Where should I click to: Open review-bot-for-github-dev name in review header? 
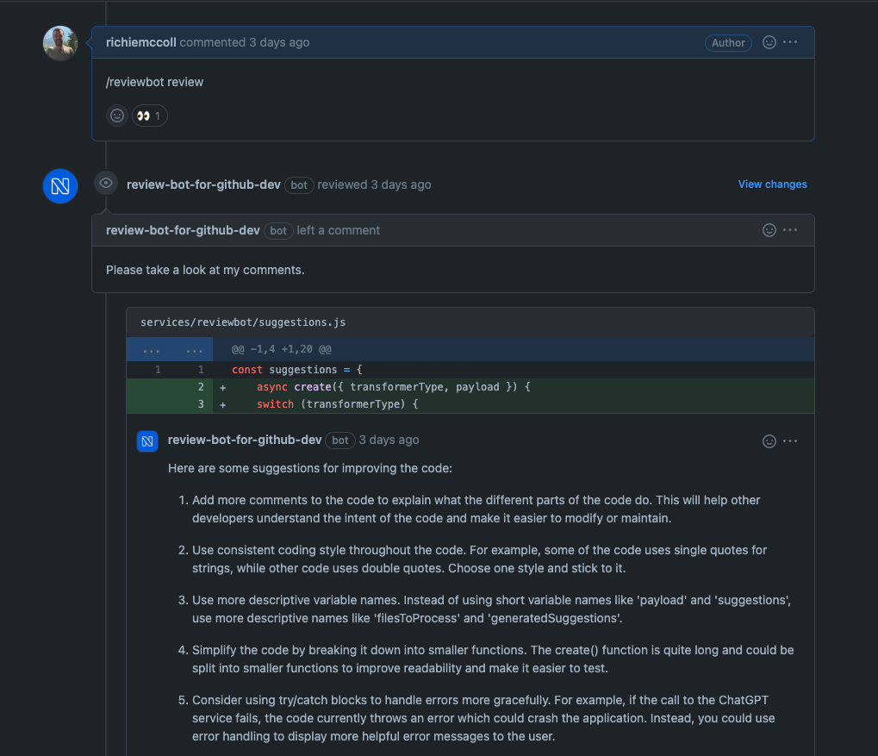(203, 184)
